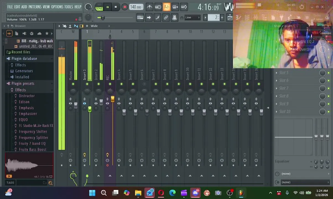Toggle the metronome icon
This screenshot has width=333, height=199.
click(149, 7)
